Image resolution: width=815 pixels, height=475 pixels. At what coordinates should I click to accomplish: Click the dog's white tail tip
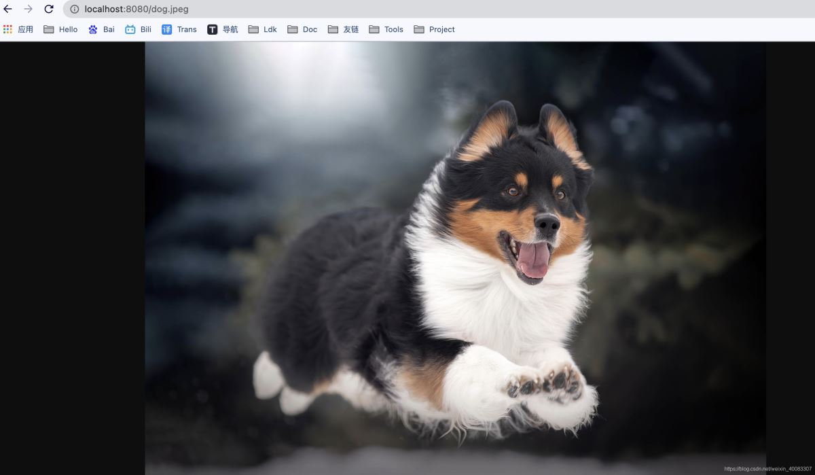[x=268, y=378]
